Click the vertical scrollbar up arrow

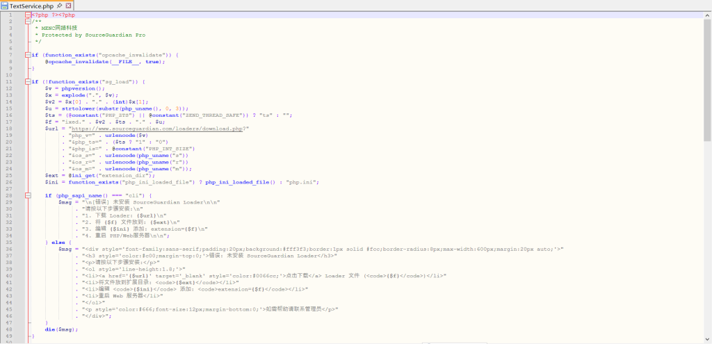click(708, 15)
